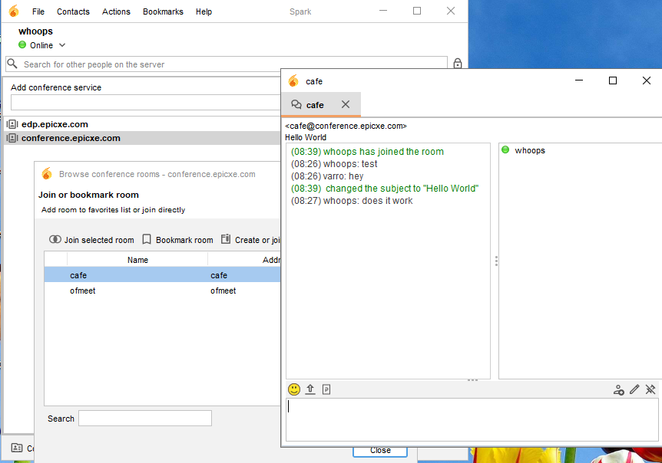Open the Contacts menu
The width and height of the screenshot is (662, 463).
tap(73, 11)
